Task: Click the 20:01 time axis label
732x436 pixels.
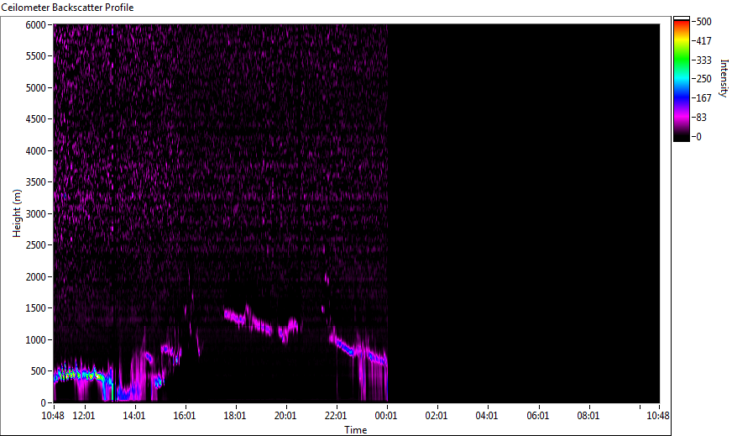Action: pyautogui.click(x=285, y=416)
